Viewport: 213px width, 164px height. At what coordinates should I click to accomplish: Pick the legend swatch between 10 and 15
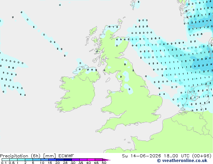[x=45, y=160]
